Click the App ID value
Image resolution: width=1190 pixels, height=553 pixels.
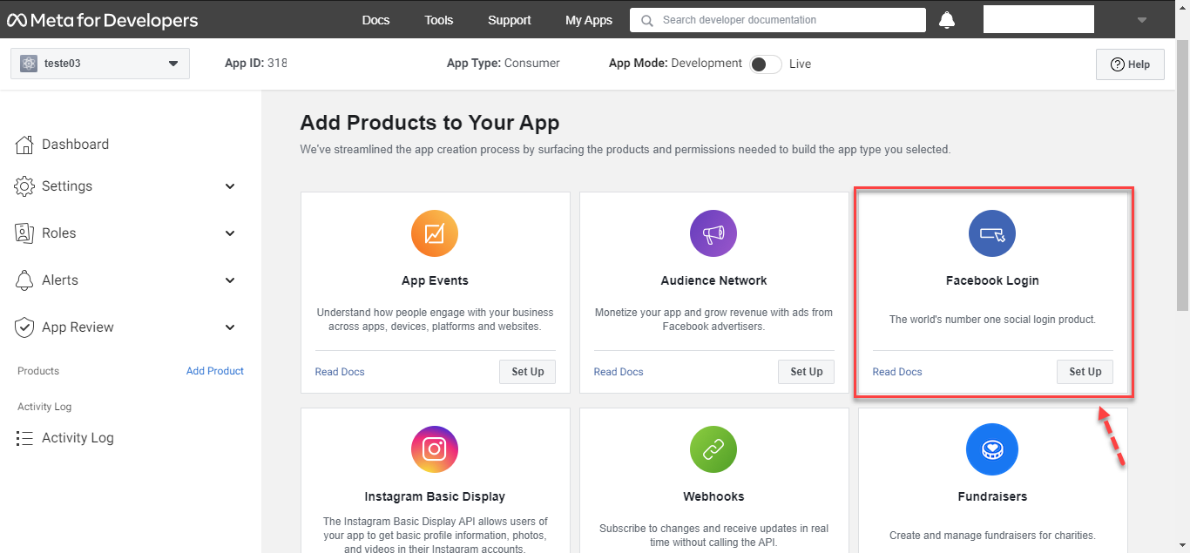pyautogui.click(x=277, y=64)
